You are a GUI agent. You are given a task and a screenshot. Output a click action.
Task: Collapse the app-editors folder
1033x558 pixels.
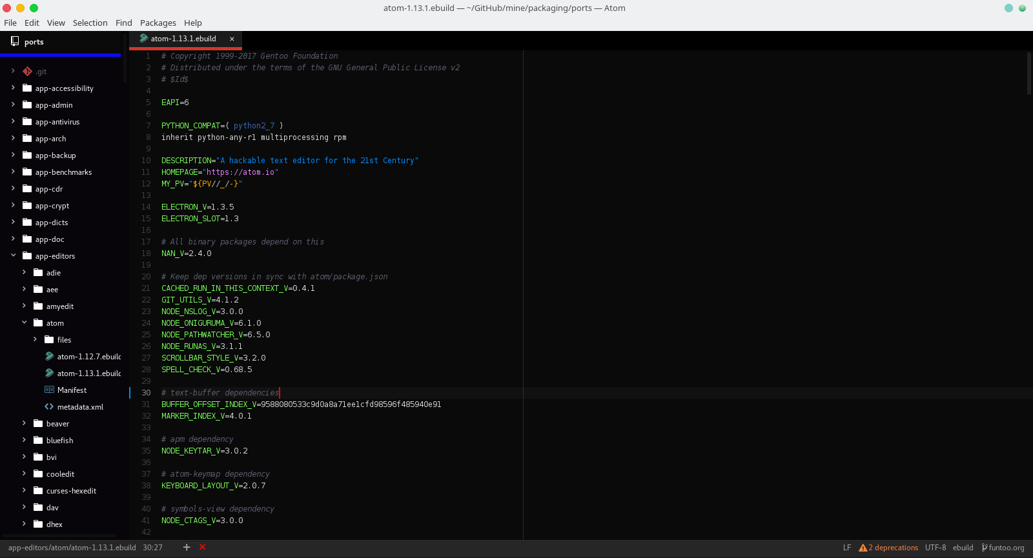14,255
